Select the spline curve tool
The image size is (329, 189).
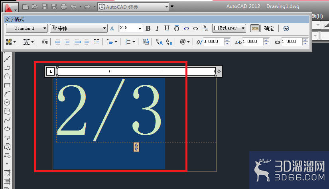7,120
